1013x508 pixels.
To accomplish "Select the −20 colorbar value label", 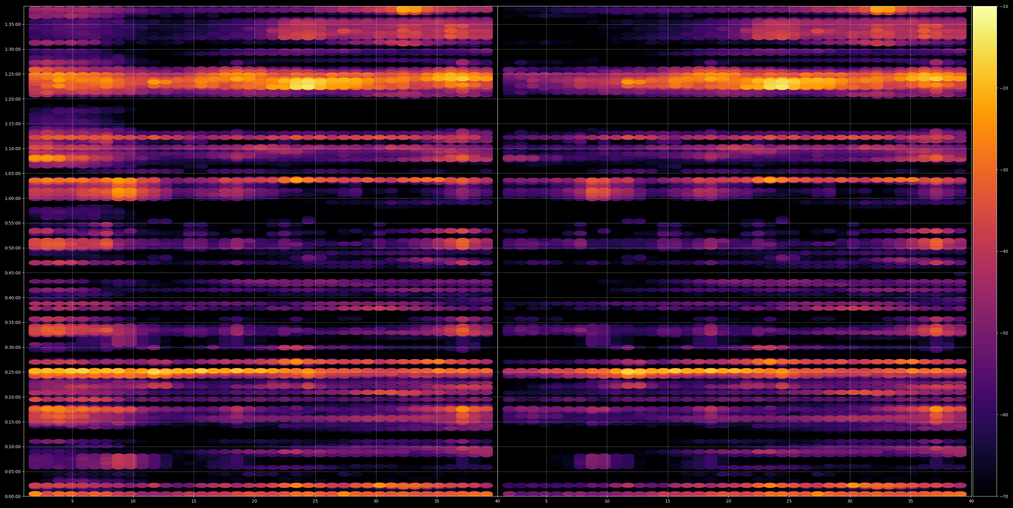I will pos(1004,88).
